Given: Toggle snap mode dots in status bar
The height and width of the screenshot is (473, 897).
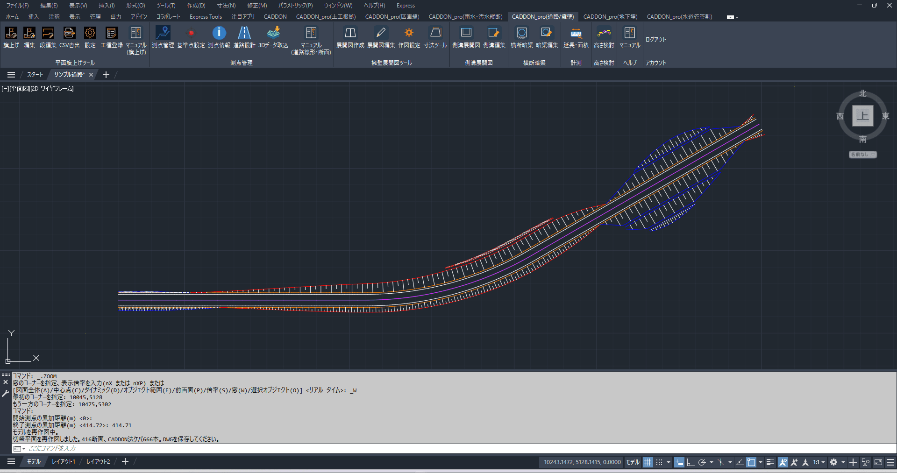Looking at the screenshot, I should 659,462.
